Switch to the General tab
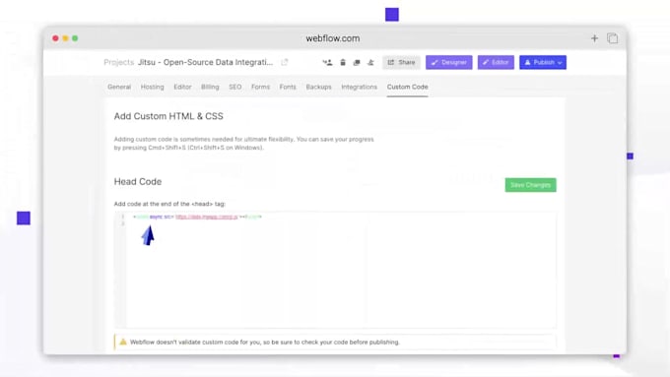This screenshot has height=377, width=670. 119,87
